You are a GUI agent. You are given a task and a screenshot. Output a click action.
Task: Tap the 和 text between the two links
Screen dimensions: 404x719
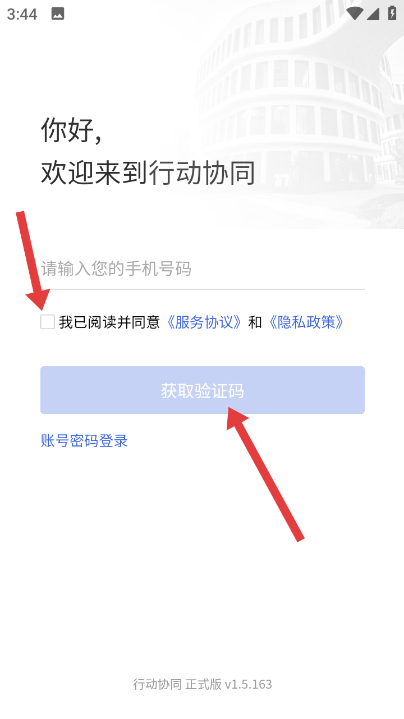point(255,322)
